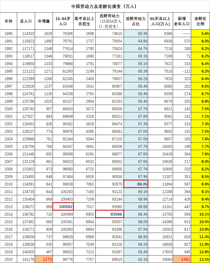Select the year cell 1990
Image resolution: width=210 pixels, height=263 pixels.
point(9,34)
